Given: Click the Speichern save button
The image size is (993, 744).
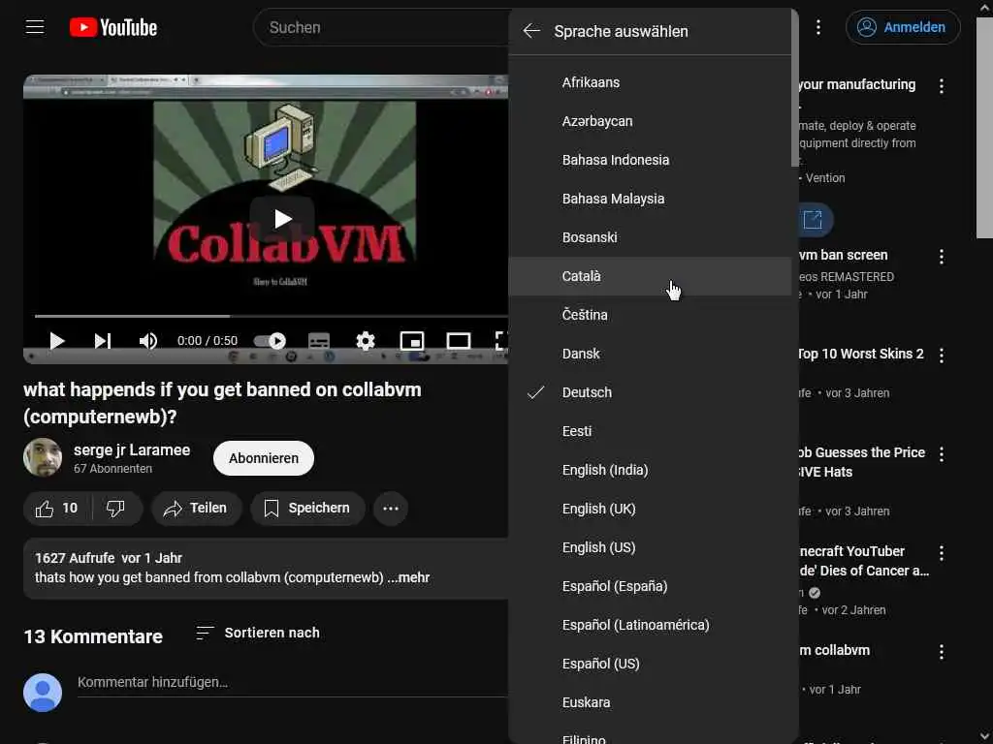Looking at the screenshot, I should 307,508.
